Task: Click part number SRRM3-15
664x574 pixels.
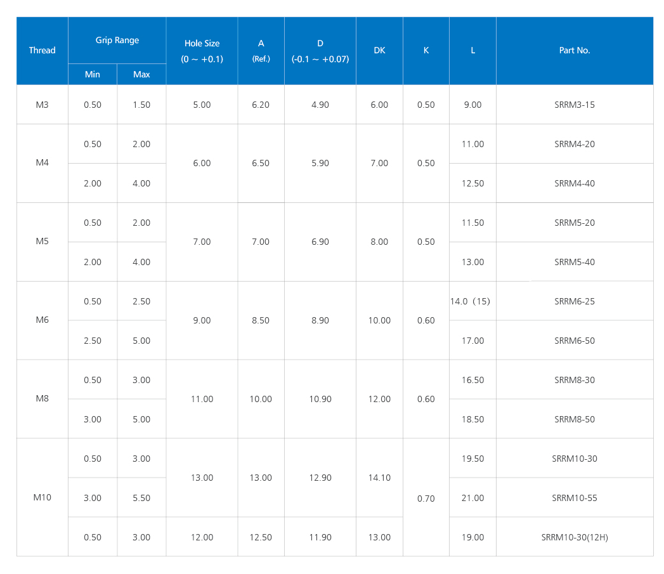Action: [575, 105]
